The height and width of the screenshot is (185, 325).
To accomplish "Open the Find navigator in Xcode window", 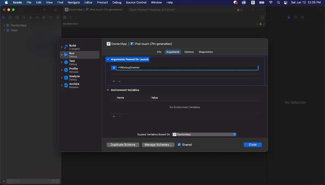I will click(24, 17).
